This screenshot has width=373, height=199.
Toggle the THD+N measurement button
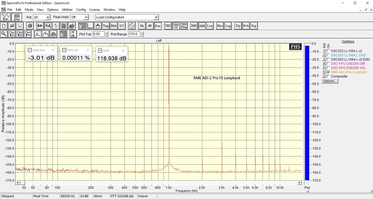pyautogui.click(x=176, y=26)
